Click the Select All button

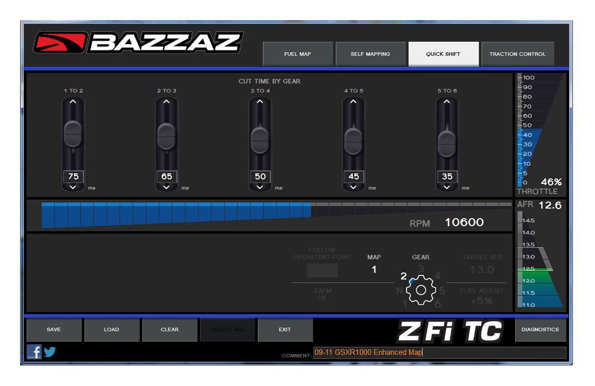(x=228, y=330)
